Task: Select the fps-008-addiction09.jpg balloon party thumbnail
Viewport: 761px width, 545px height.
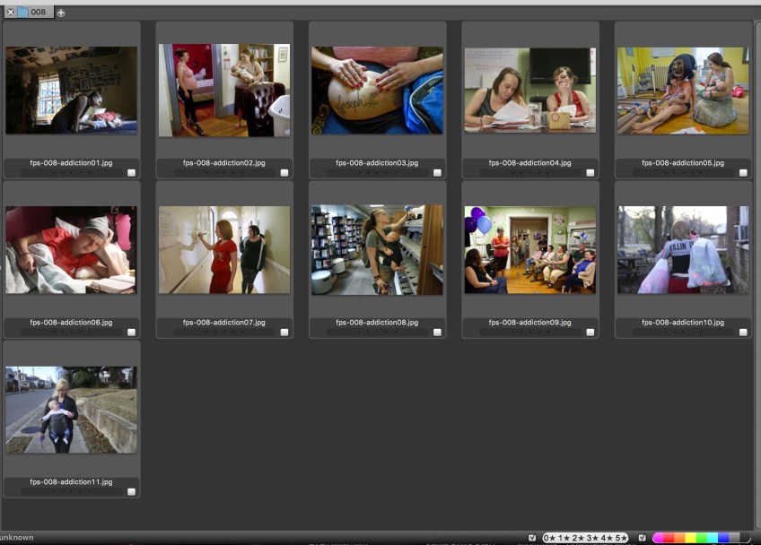Action: tap(529, 249)
